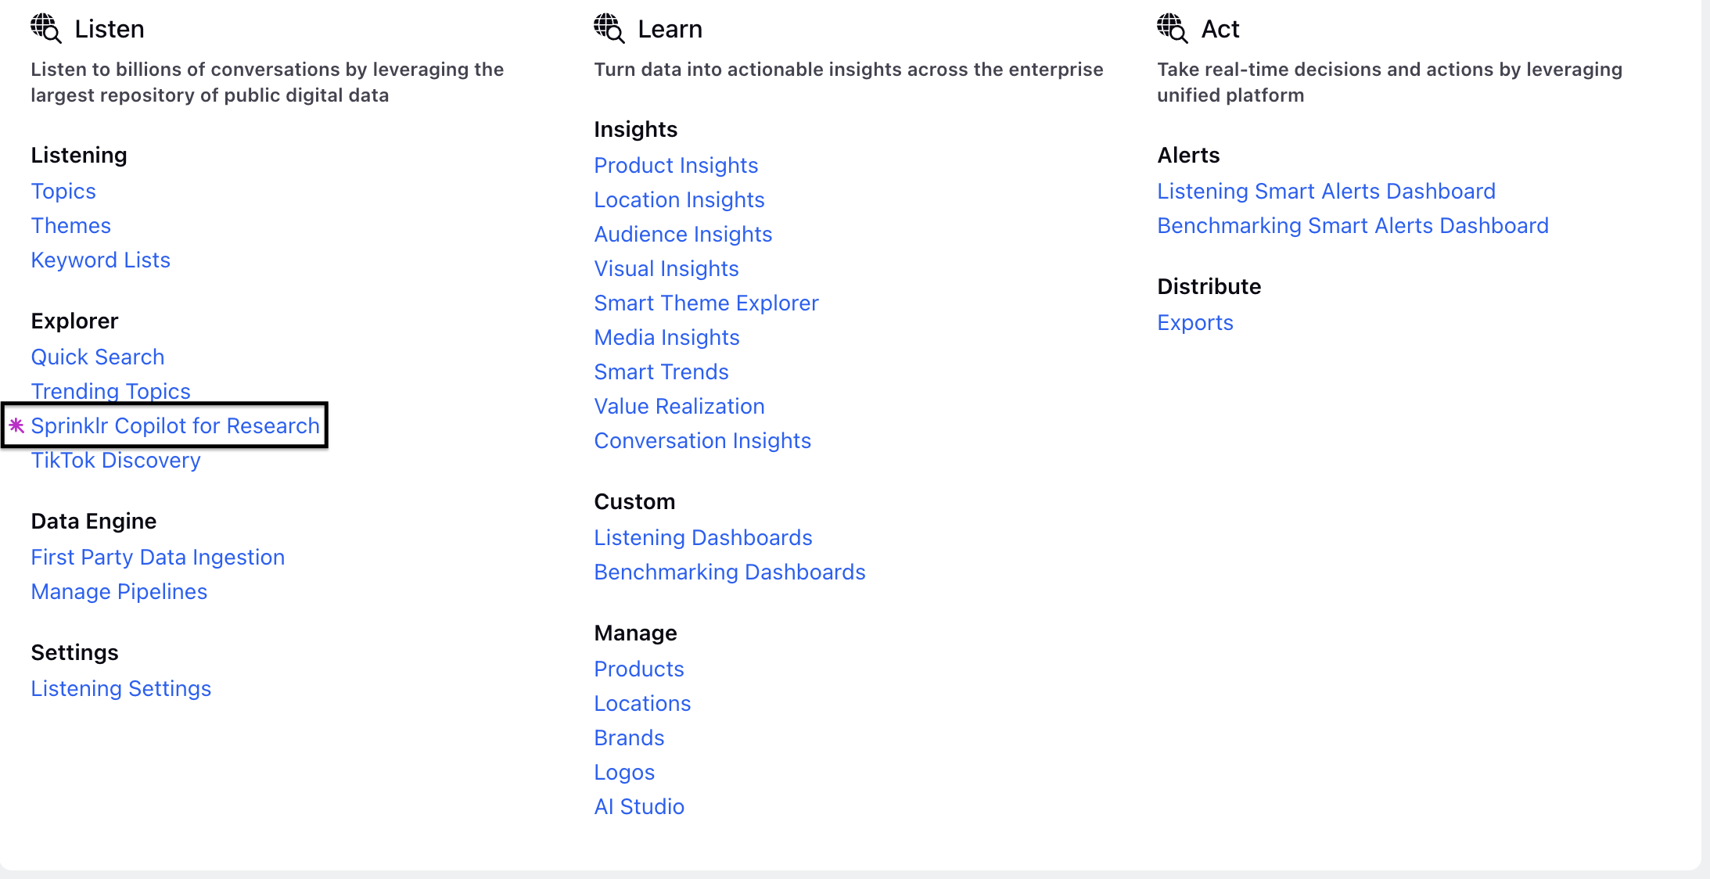Open Quick Search under Explorer

[x=98, y=357]
